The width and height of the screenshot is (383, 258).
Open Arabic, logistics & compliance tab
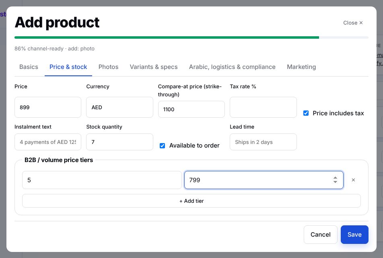[232, 67]
